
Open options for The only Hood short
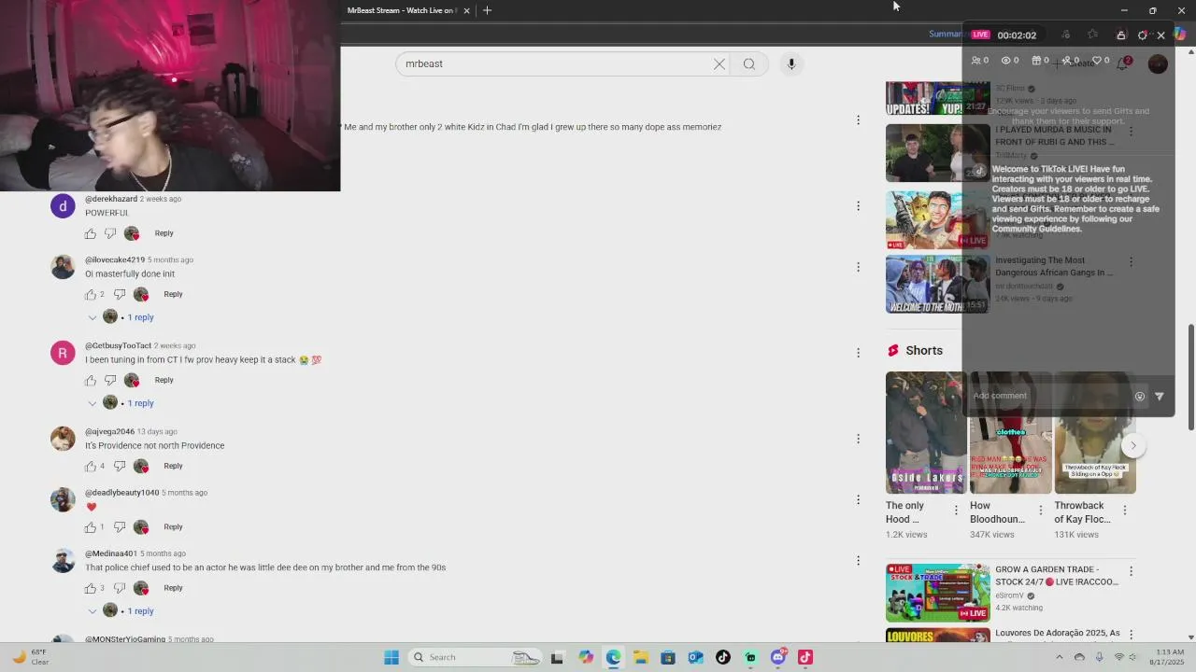pos(956,510)
